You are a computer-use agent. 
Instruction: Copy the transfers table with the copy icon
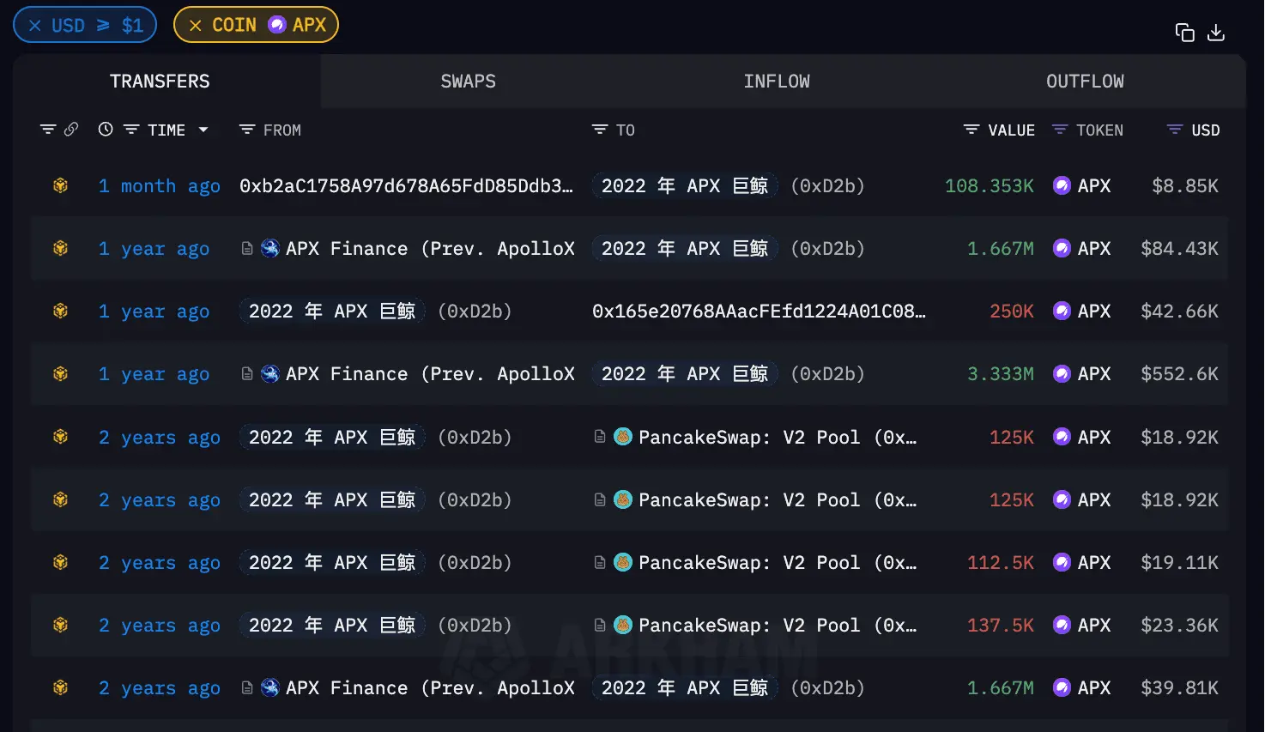click(x=1184, y=33)
